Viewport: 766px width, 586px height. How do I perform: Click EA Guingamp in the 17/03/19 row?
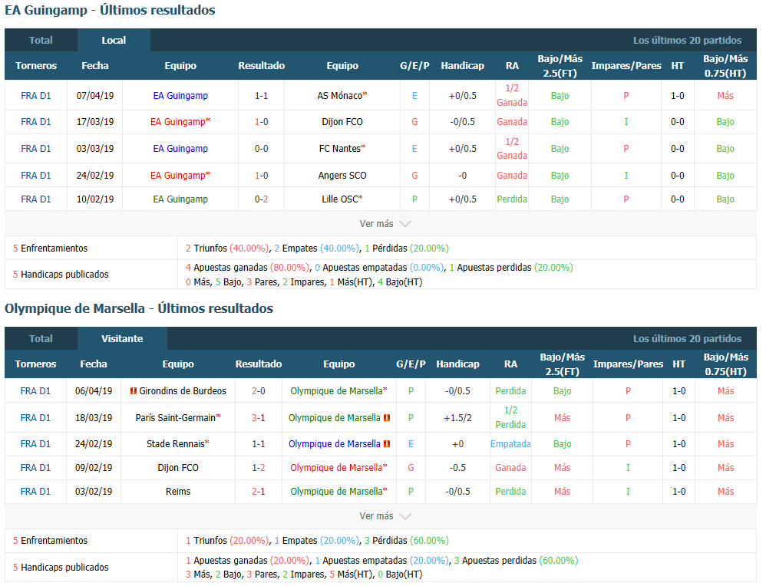178,122
